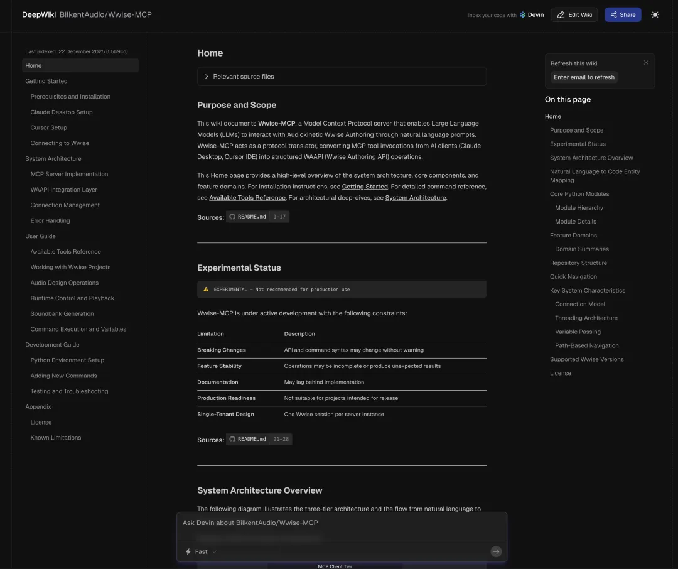Image resolution: width=678 pixels, height=569 pixels.
Task: Jump to Core Python Modules in outline
Action: pos(579,194)
